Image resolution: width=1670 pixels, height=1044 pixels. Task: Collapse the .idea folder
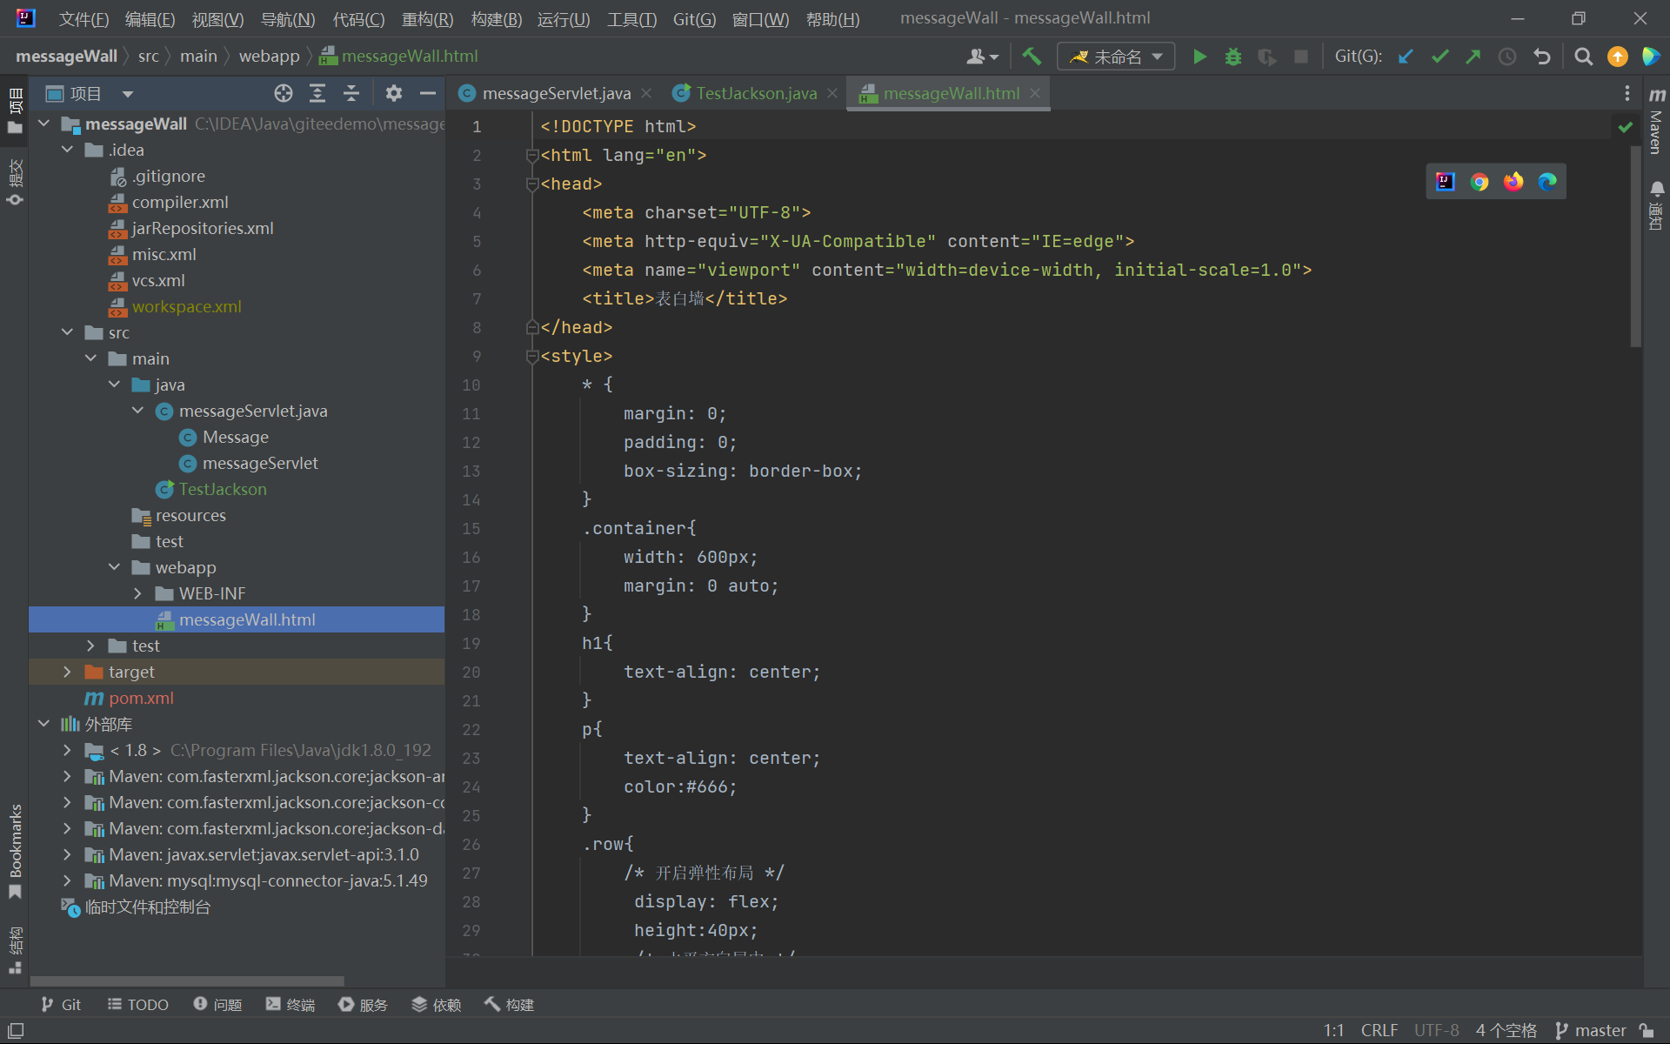pyautogui.click(x=68, y=150)
